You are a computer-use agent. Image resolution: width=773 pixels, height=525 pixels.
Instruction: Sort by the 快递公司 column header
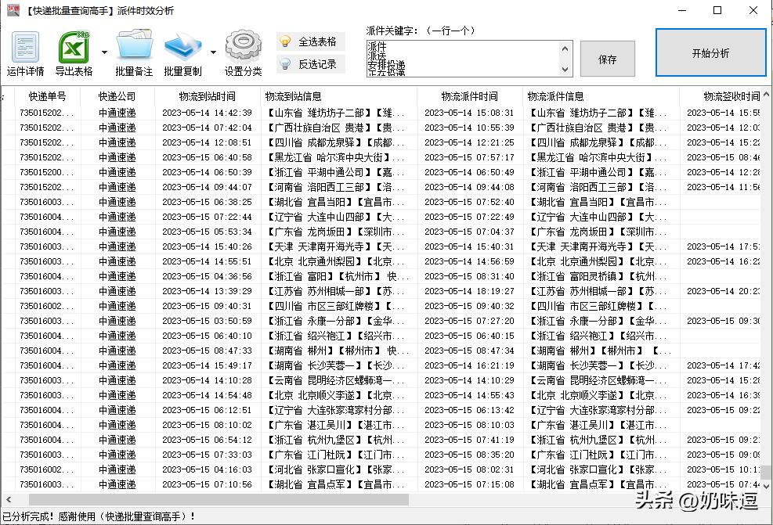coord(117,96)
